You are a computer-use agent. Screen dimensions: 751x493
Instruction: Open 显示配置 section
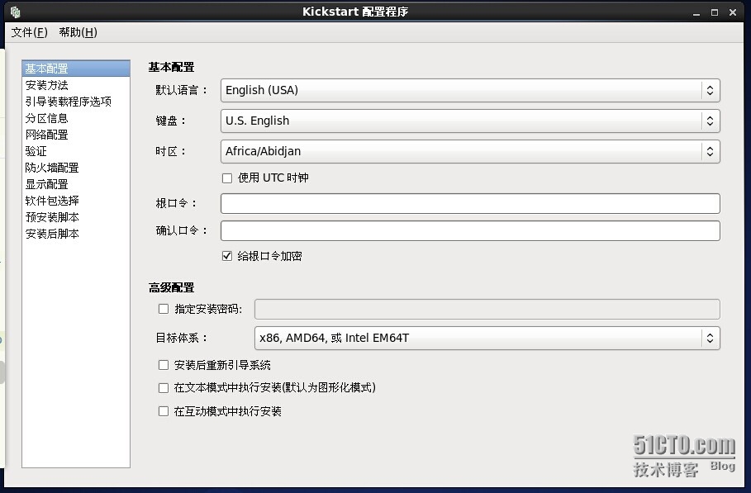point(76,184)
